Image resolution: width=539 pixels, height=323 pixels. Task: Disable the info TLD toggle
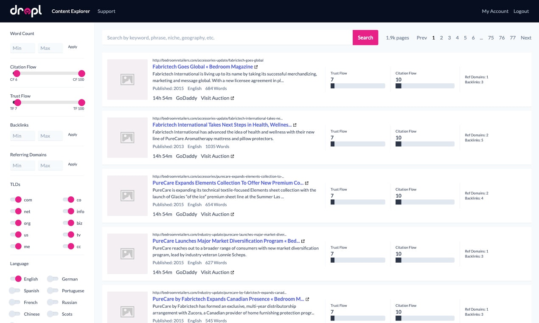coord(70,211)
